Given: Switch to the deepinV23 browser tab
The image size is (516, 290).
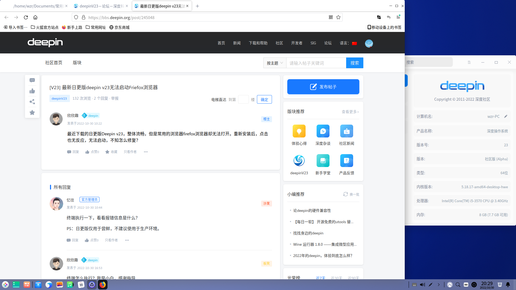Looking at the screenshot, I should (99, 6).
